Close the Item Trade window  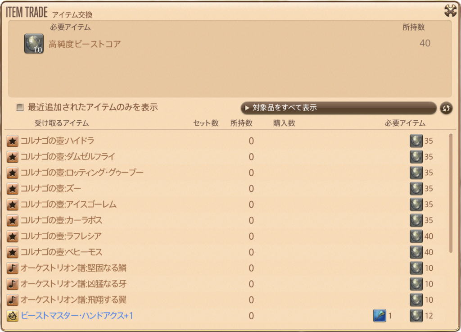[450, 11]
